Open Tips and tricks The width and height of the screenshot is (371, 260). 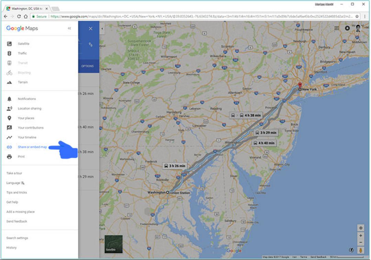coord(16,193)
